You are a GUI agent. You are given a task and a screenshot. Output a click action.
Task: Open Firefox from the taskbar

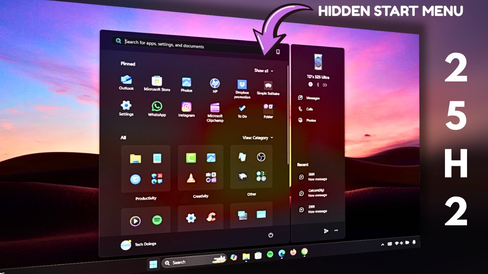coord(293,252)
